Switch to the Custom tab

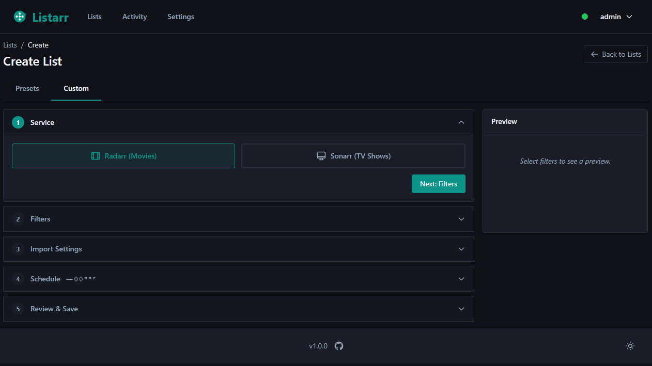tap(76, 88)
